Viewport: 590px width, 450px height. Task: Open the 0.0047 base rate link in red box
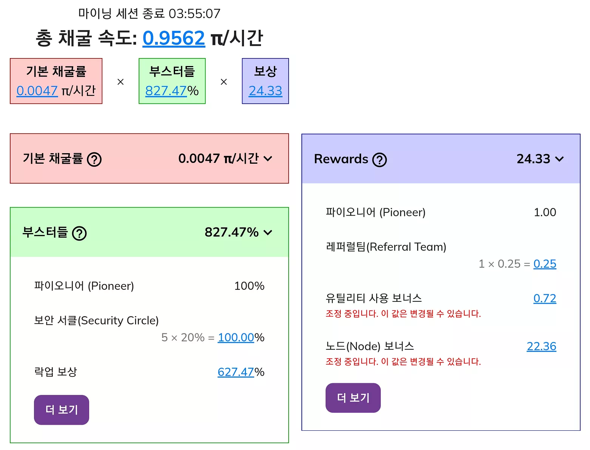click(37, 91)
